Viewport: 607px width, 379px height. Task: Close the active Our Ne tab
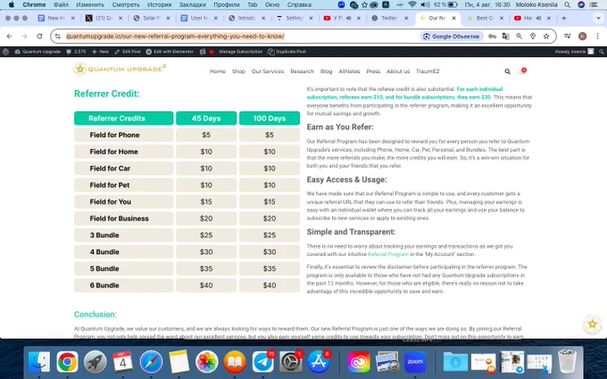point(453,18)
